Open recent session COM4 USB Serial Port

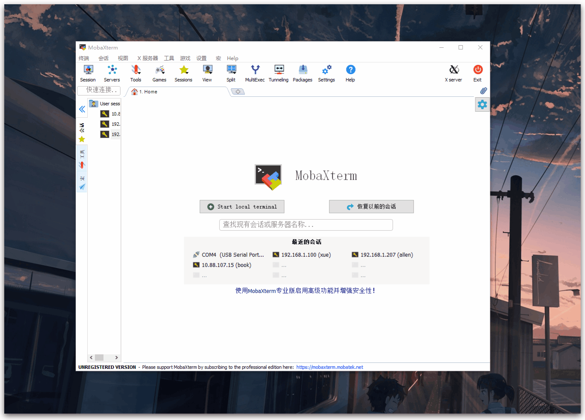click(229, 255)
